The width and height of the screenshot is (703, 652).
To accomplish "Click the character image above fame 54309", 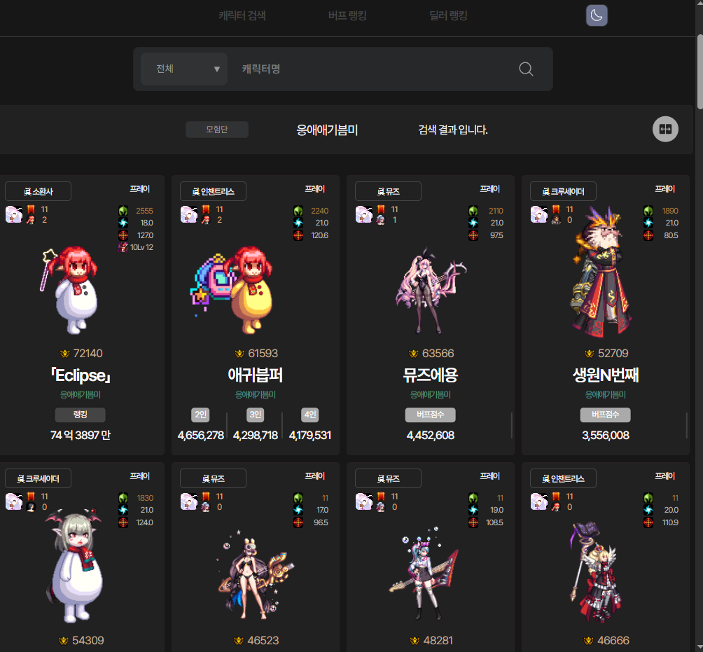I will [74, 565].
